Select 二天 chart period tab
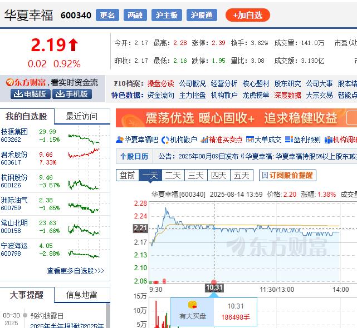 pyautogui.click(x=173, y=175)
